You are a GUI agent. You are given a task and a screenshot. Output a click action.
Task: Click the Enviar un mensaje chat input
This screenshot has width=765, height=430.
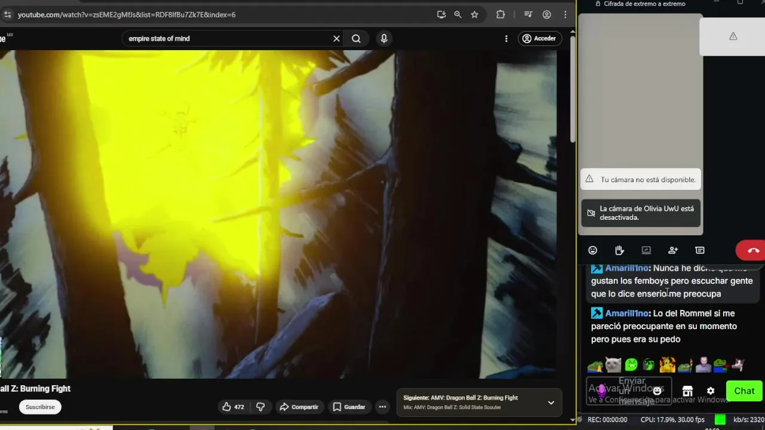point(629,391)
